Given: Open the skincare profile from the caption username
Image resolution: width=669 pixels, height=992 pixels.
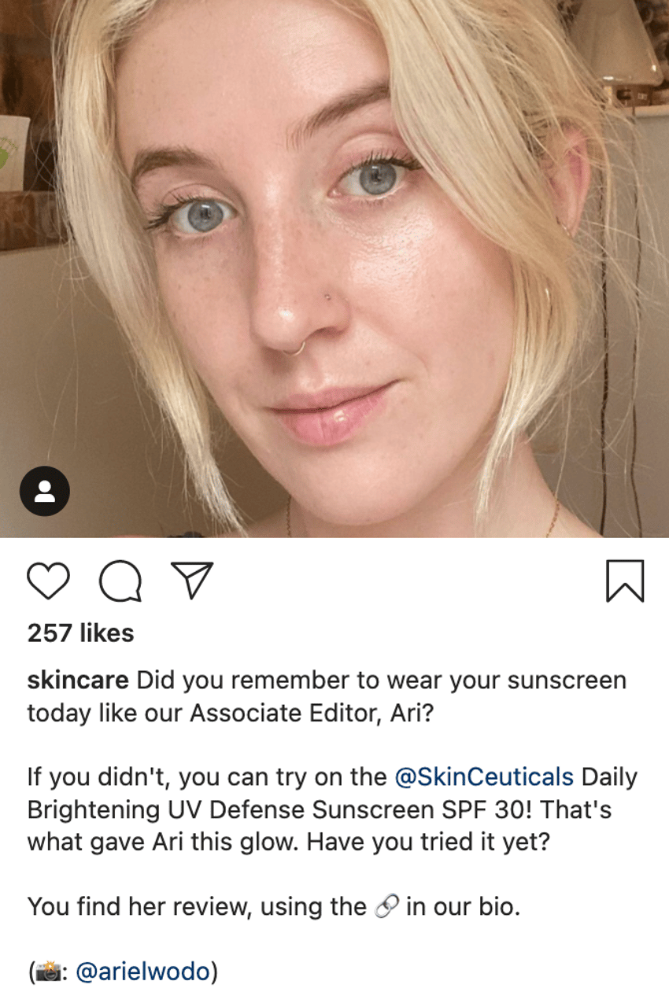Looking at the screenshot, I should coord(78,681).
